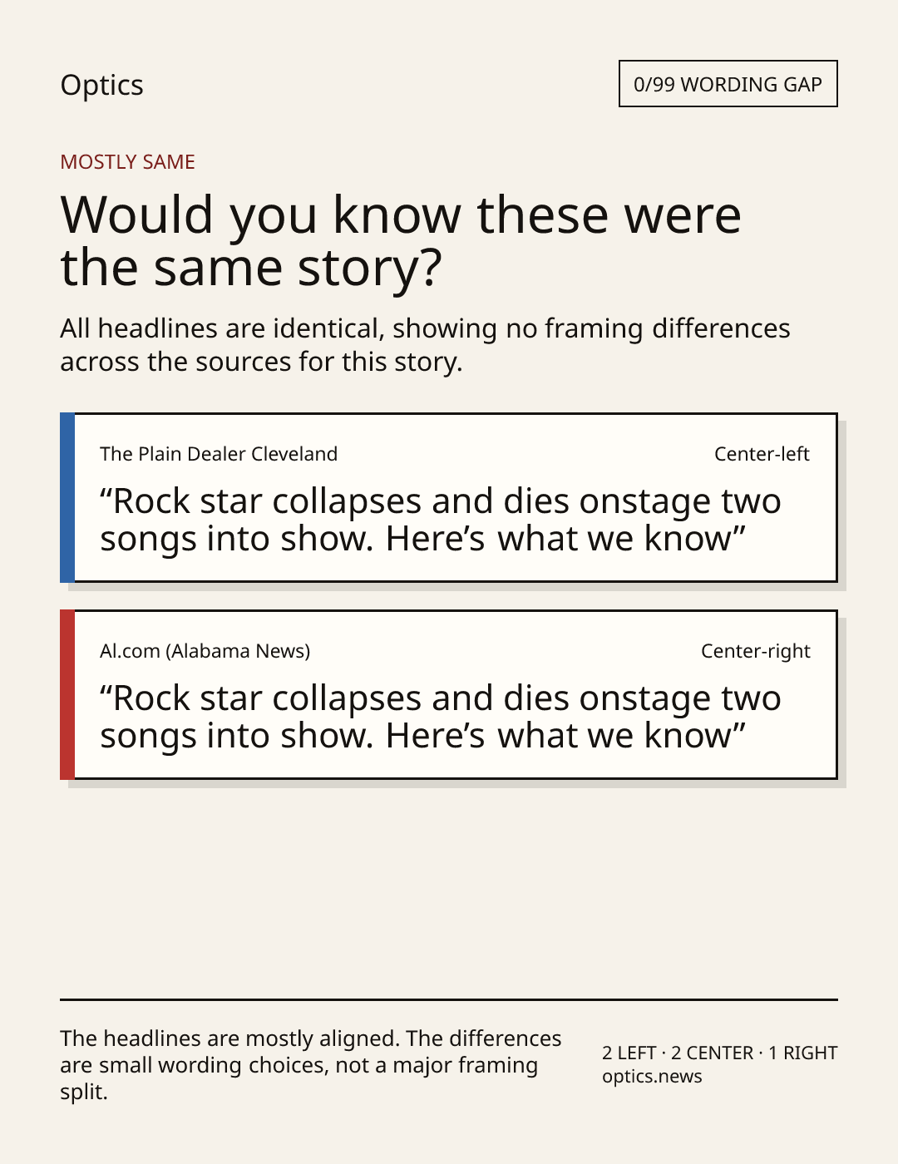Click the subtitle about identical headlines
This screenshot has width=898, height=1164.
(x=425, y=345)
